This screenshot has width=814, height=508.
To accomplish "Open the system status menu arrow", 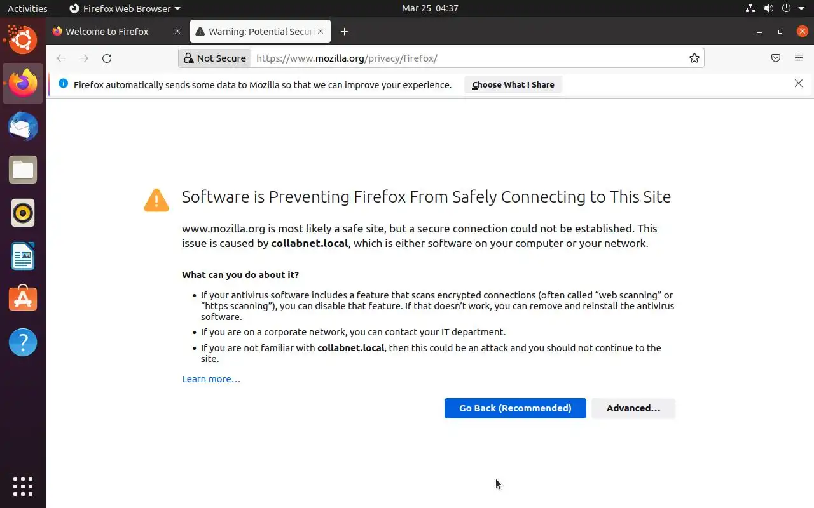I will click(803, 8).
